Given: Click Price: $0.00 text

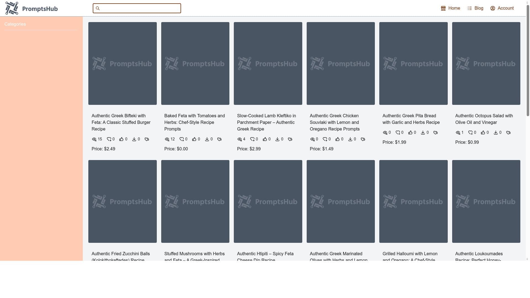Looking at the screenshot, I should click(176, 149).
